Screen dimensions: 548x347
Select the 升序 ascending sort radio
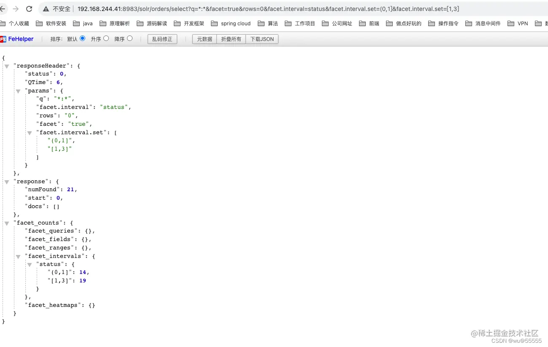106,38
